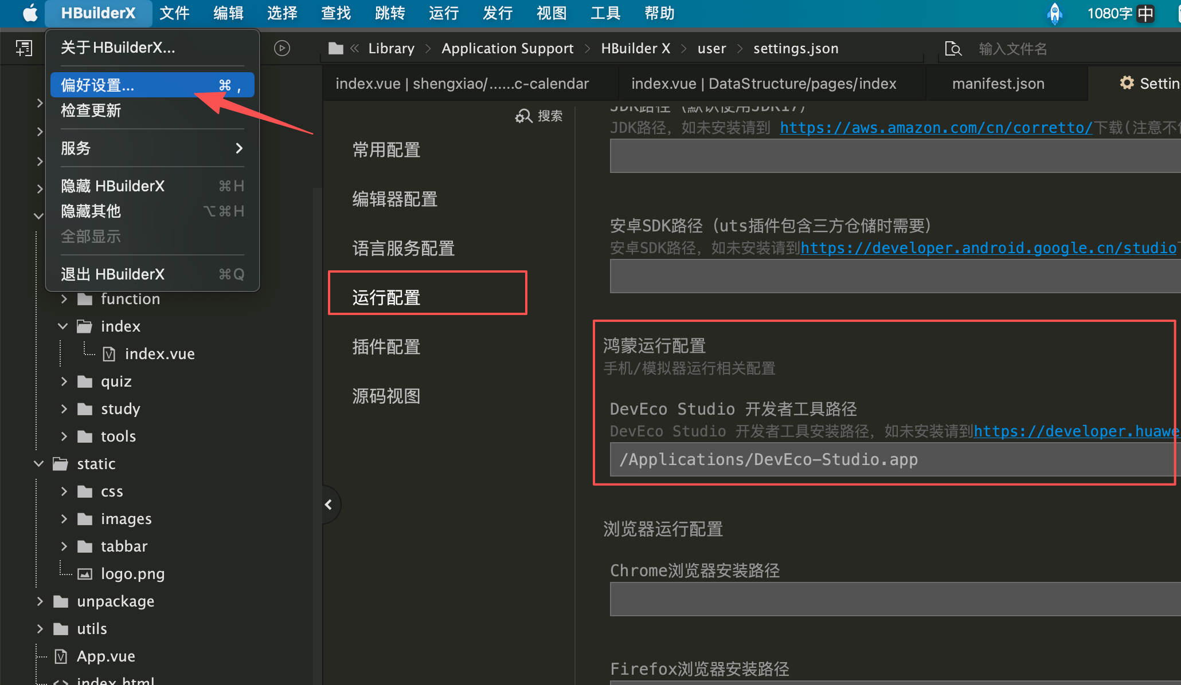Image resolution: width=1181 pixels, height=685 pixels.
Task: Expand the unpackage folder
Action: tap(40, 601)
